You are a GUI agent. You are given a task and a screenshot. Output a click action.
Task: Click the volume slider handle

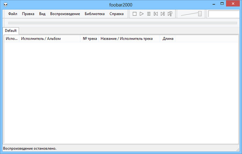click(200, 14)
